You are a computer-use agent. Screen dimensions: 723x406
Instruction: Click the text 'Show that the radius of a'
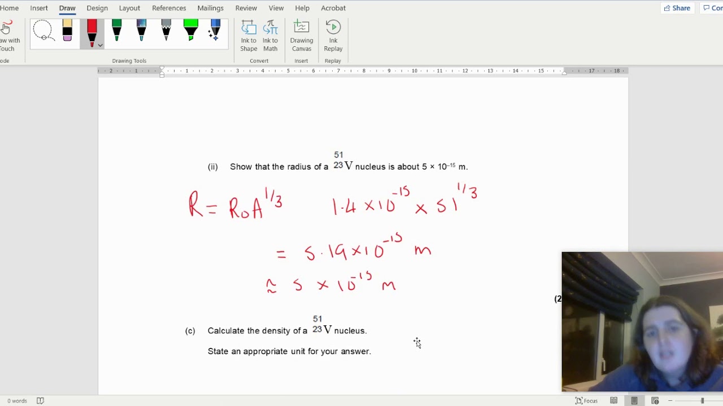279,167
